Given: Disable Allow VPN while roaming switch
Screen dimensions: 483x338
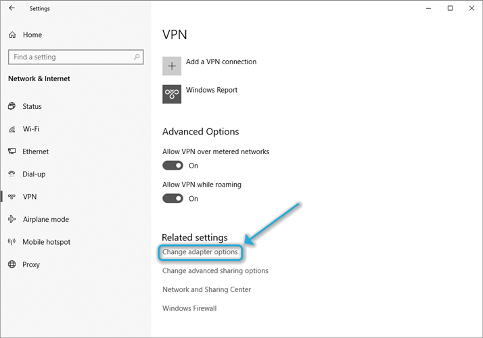Looking at the screenshot, I should tap(173, 199).
